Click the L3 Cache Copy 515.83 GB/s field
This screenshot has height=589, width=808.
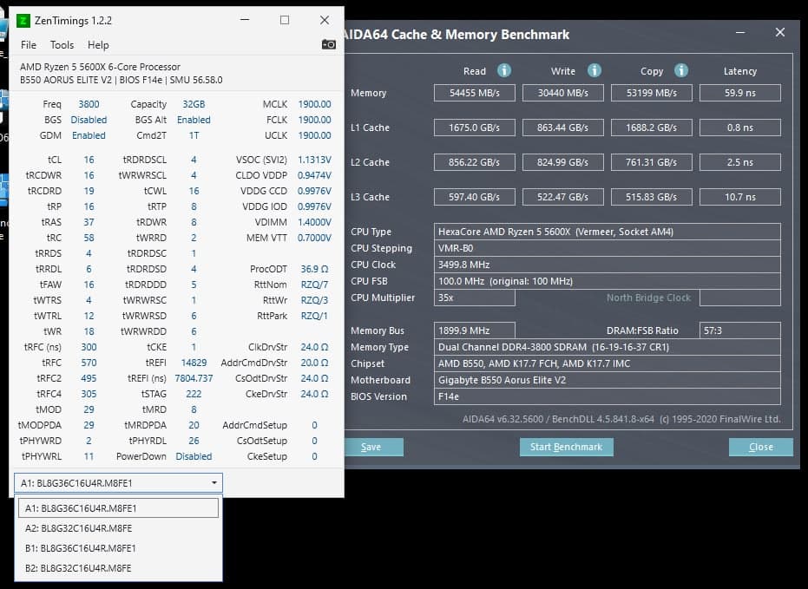[x=652, y=197]
